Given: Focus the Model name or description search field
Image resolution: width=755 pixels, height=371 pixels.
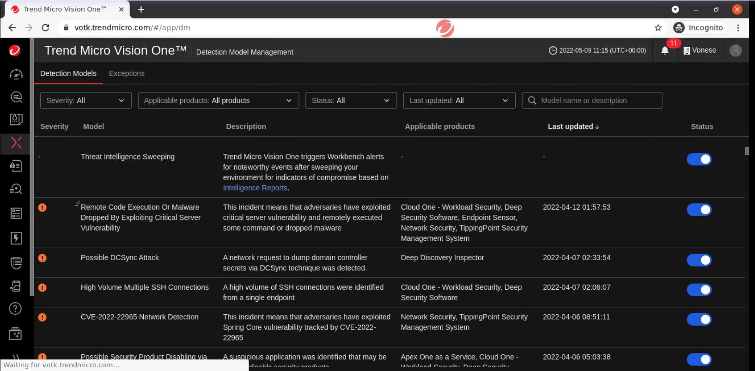Looking at the screenshot, I should 596,101.
